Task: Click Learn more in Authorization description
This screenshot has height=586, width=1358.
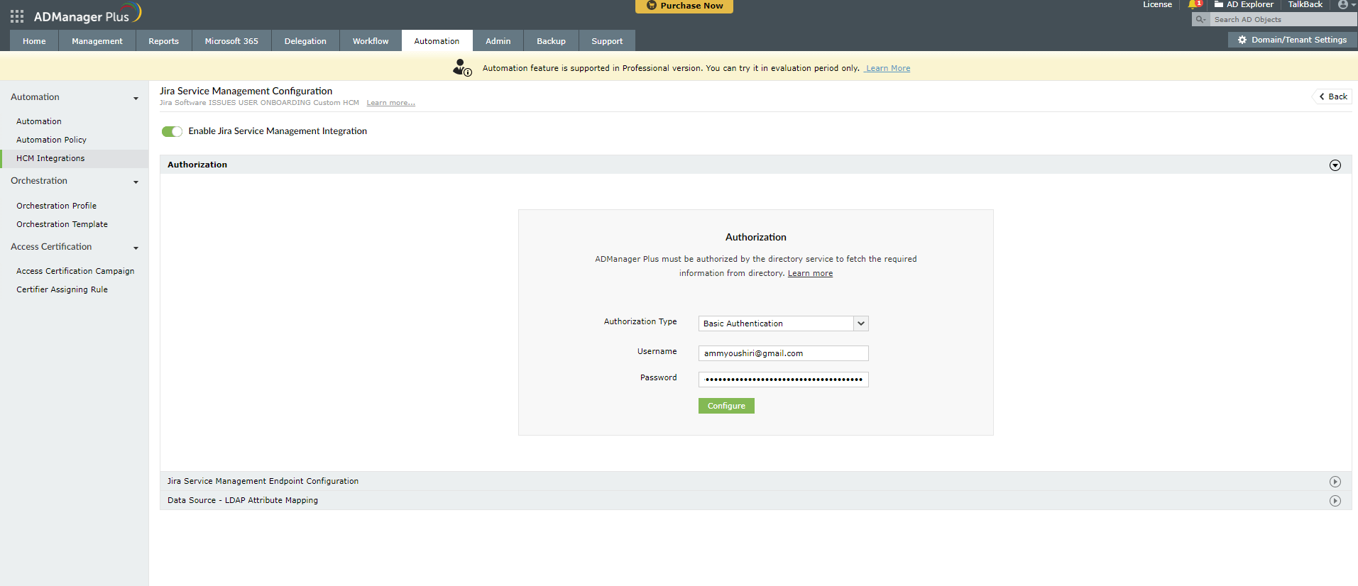Action: tap(810, 273)
